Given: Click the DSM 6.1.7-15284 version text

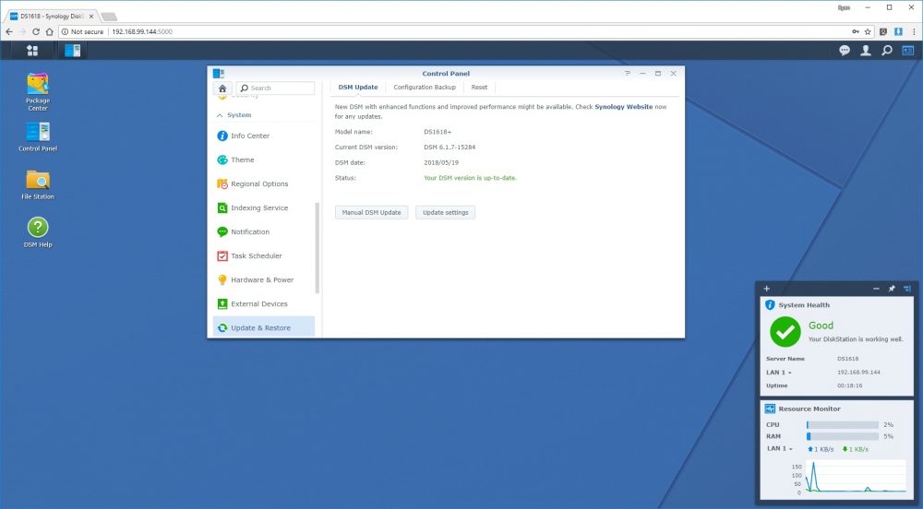Looking at the screenshot, I should tap(450, 148).
